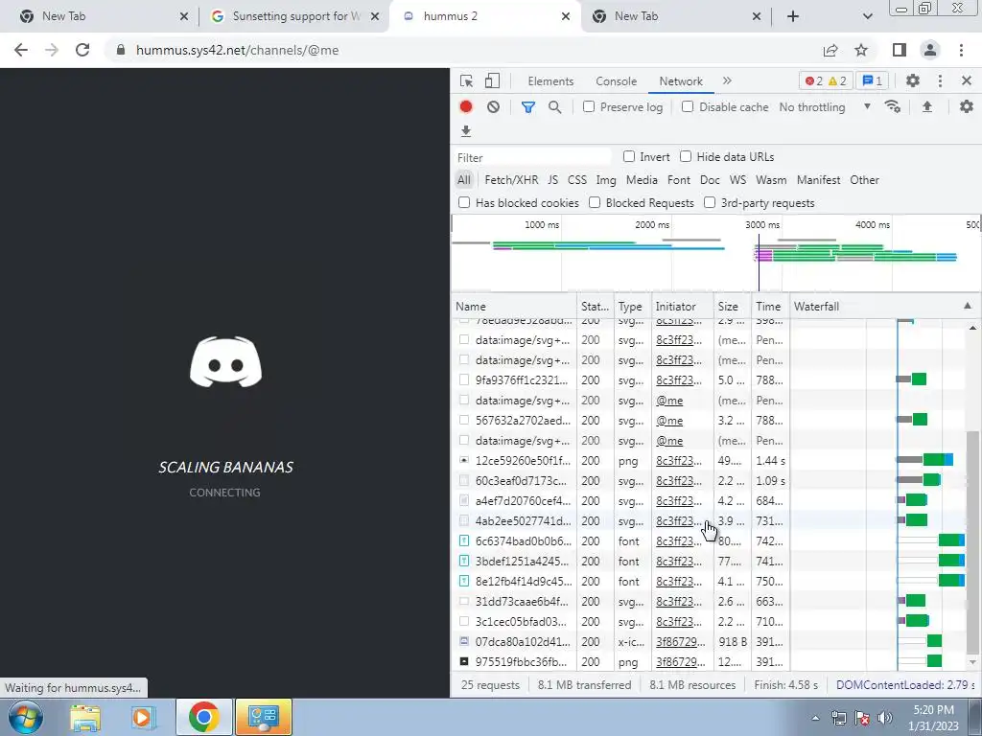
Task: Reload the hummus page
Action: pyautogui.click(x=82, y=50)
